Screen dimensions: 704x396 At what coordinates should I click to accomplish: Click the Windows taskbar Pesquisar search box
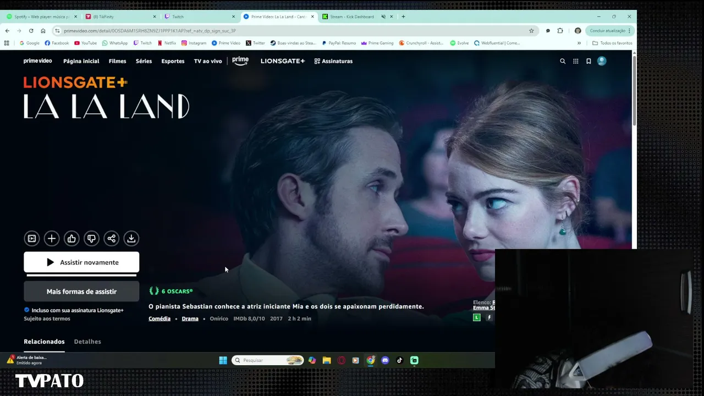tap(267, 360)
